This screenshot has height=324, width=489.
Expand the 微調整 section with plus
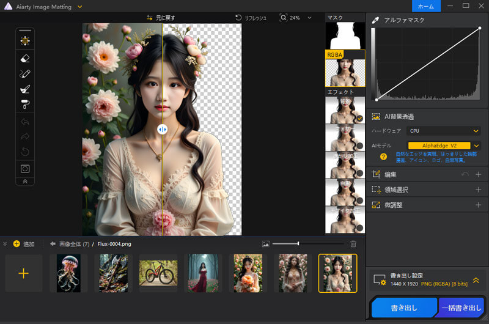click(479, 205)
